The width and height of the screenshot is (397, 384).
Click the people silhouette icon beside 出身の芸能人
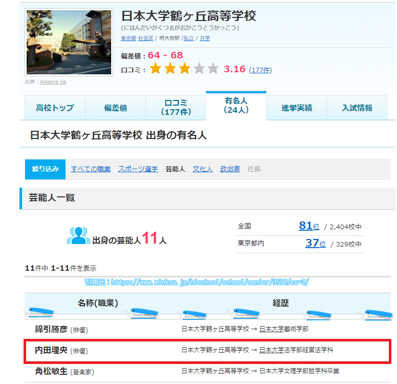(78, 235)
